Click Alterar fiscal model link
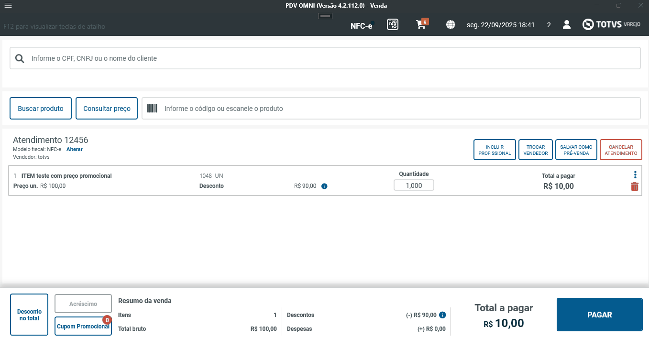This screenshot has width=649, height=338. pyautogui.click(x=74, y=149)
